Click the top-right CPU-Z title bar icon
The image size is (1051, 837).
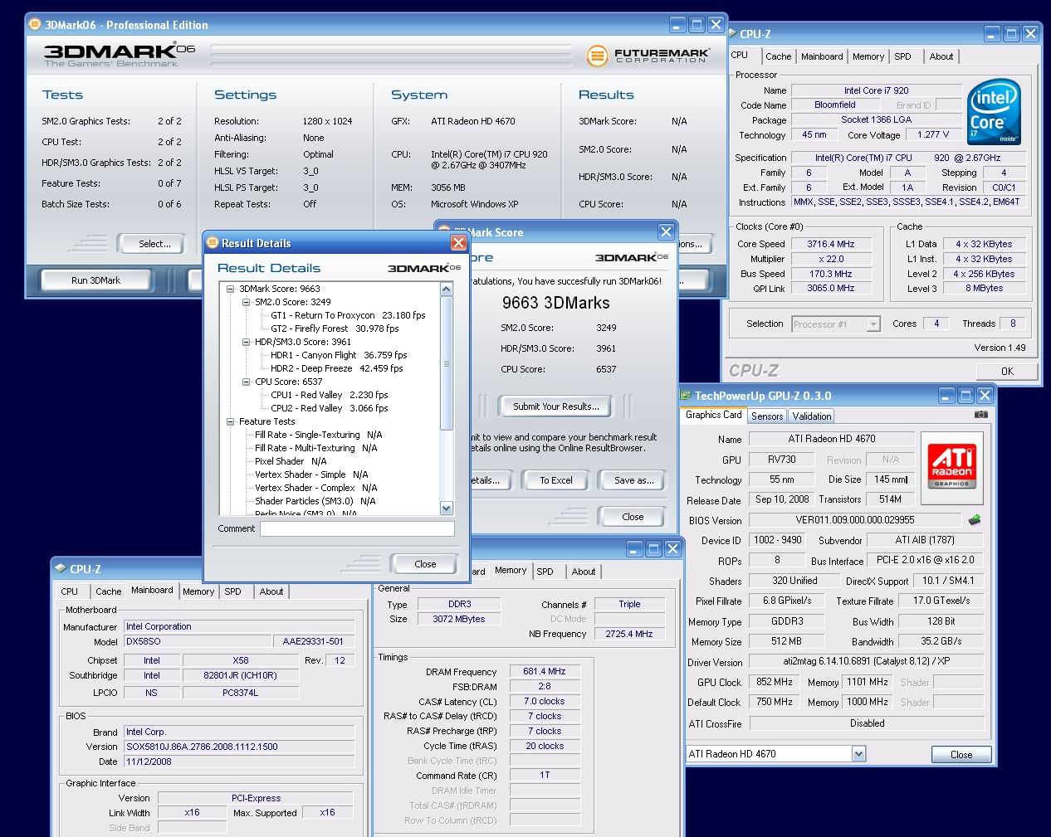click(x=733, y=34)
